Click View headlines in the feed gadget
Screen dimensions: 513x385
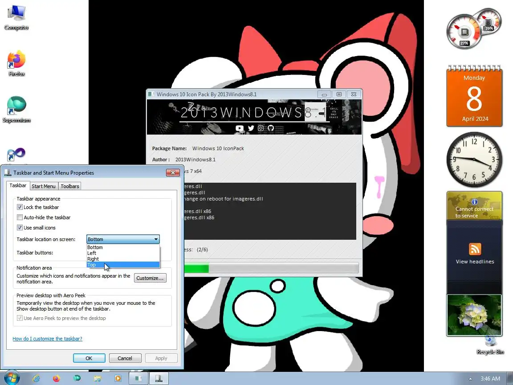click(475, 262)
